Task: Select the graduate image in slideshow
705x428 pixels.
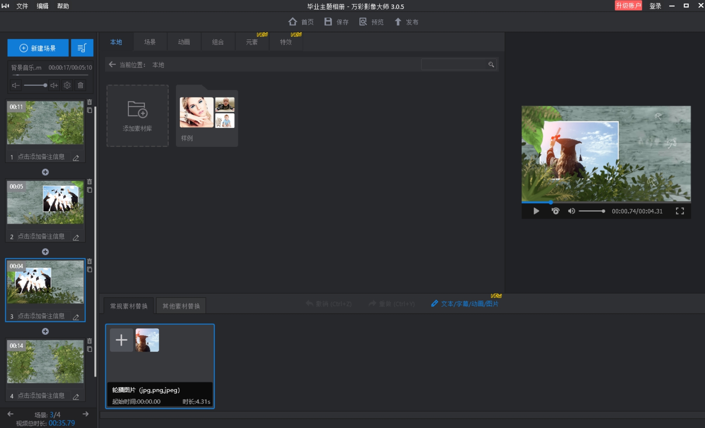Action: point(147,340)
